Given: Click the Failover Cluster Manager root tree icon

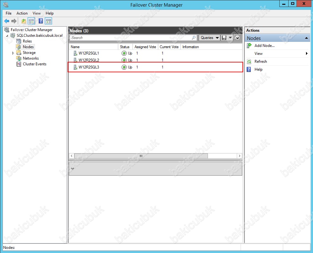Looking at the screenshot, I should (x=7, y=30).
